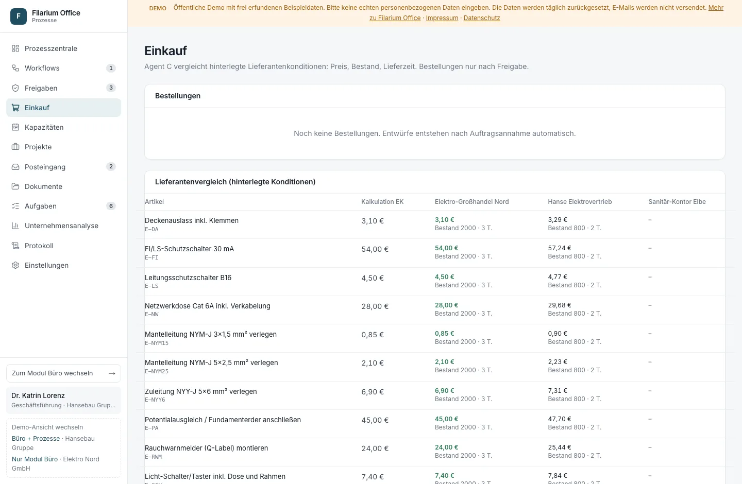Click the Posteingang inbox icon
This screenshot has height=484, width=742.
(15, 167)
